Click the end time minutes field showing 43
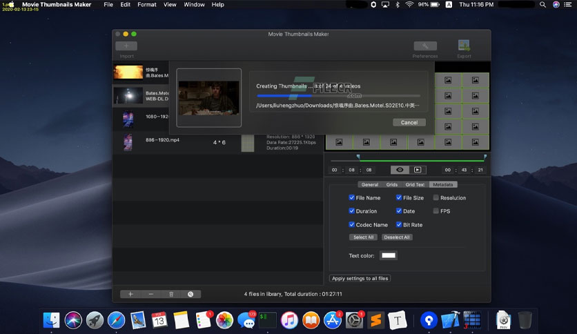Viewport: 577px width, 334px height. pos(464,170)
